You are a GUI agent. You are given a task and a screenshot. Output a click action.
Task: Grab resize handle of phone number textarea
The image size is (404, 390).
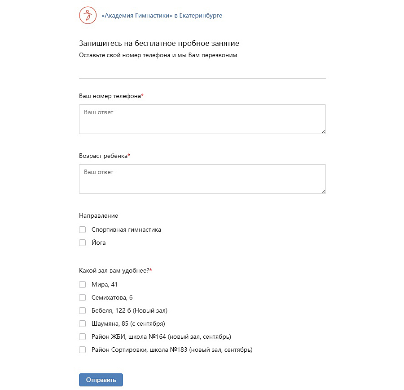tap(323, 131)
